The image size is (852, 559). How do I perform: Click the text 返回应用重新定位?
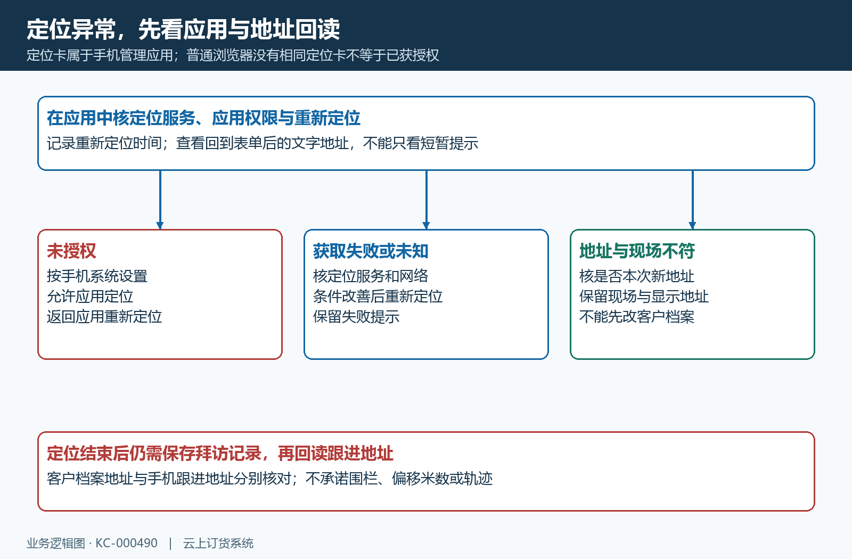tap(104, 316)
